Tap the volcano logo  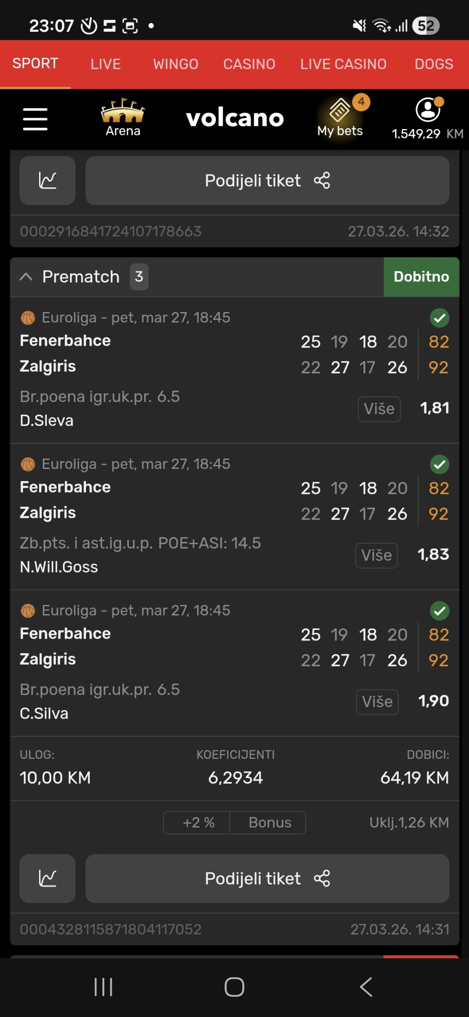[x=235, y=118]
